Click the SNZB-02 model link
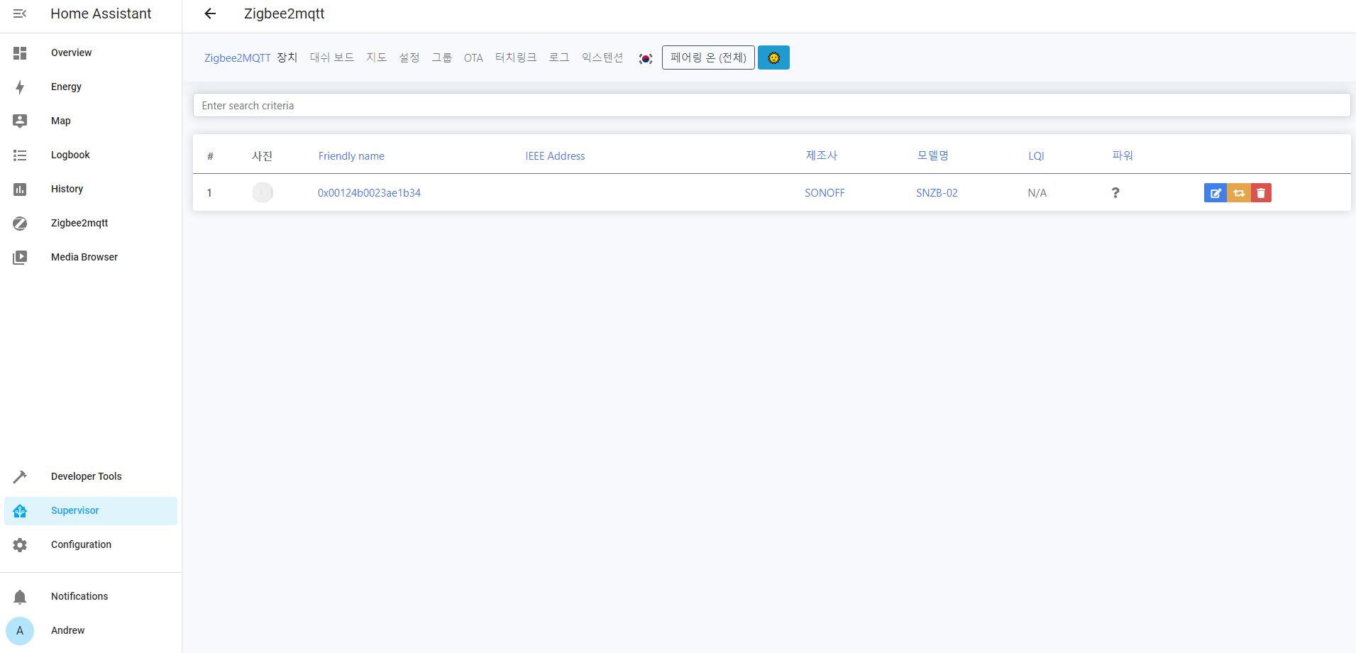The height and width of the screenshot is (653, 1356). [937, 192]
